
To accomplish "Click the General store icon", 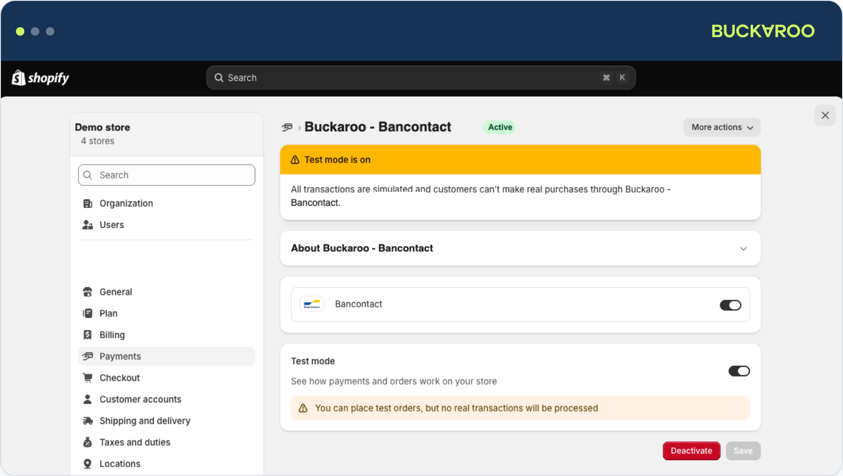I will tap(88, 292).
